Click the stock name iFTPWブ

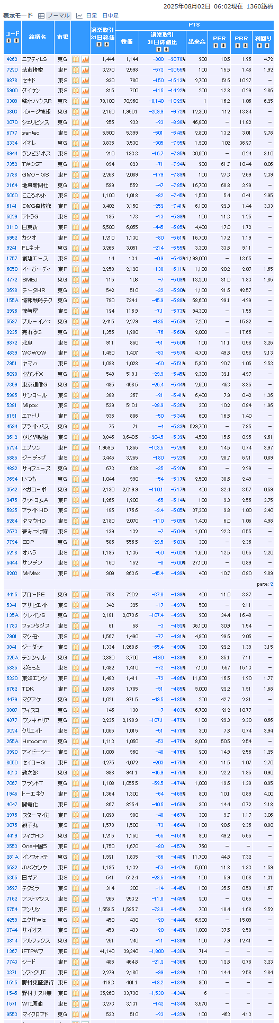click(33, 951)
